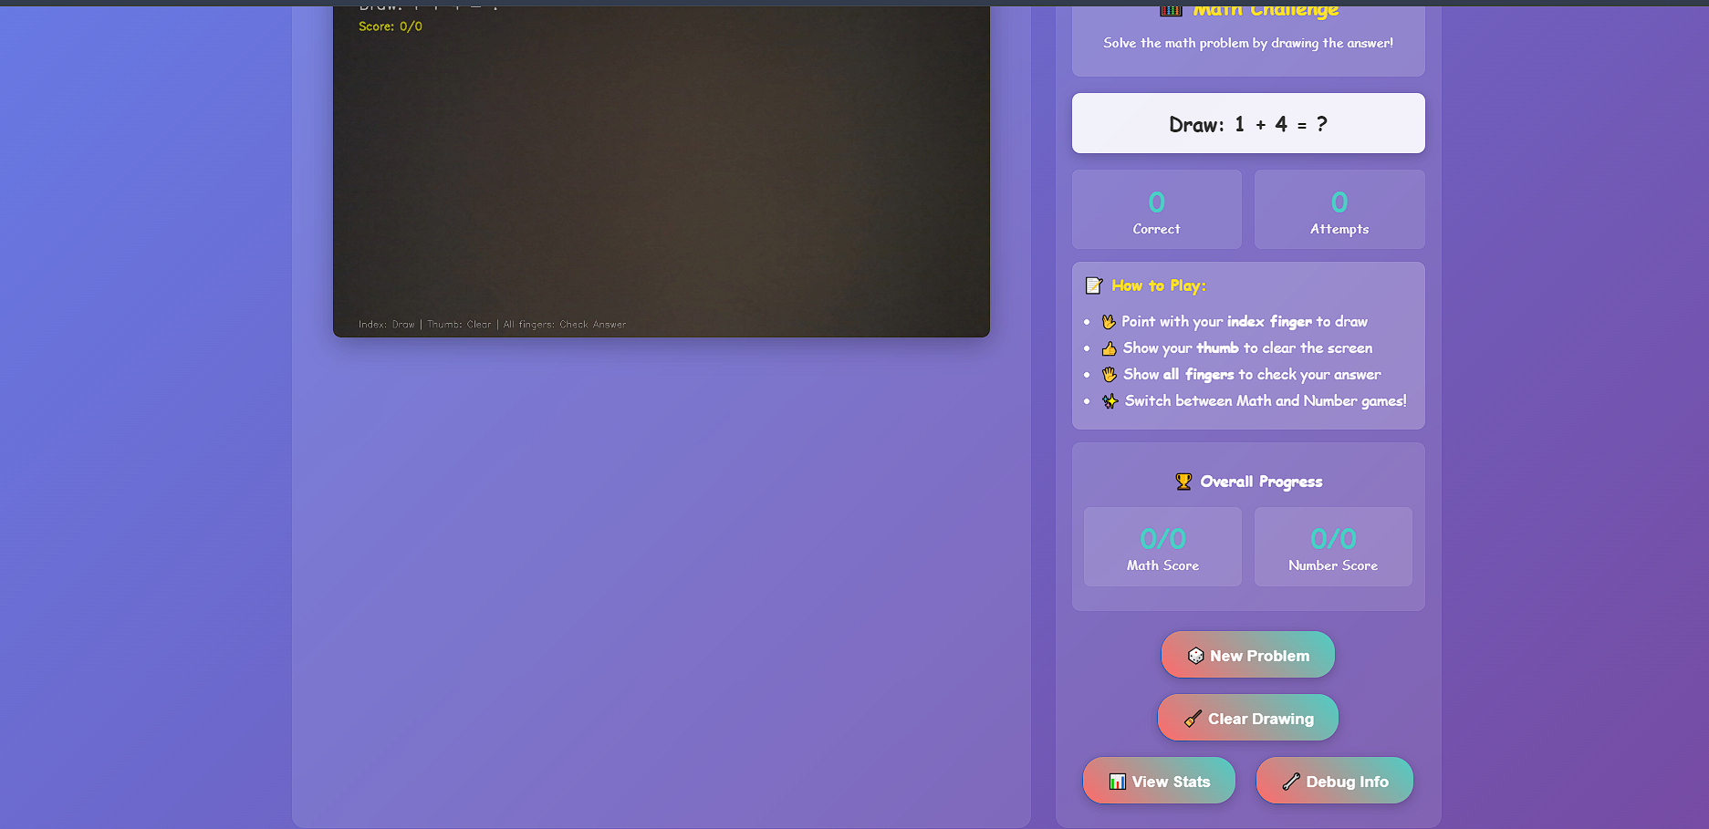Show Debug Info via its text
Screen dimensions: 1709x829
click(x=1347, y=782)
